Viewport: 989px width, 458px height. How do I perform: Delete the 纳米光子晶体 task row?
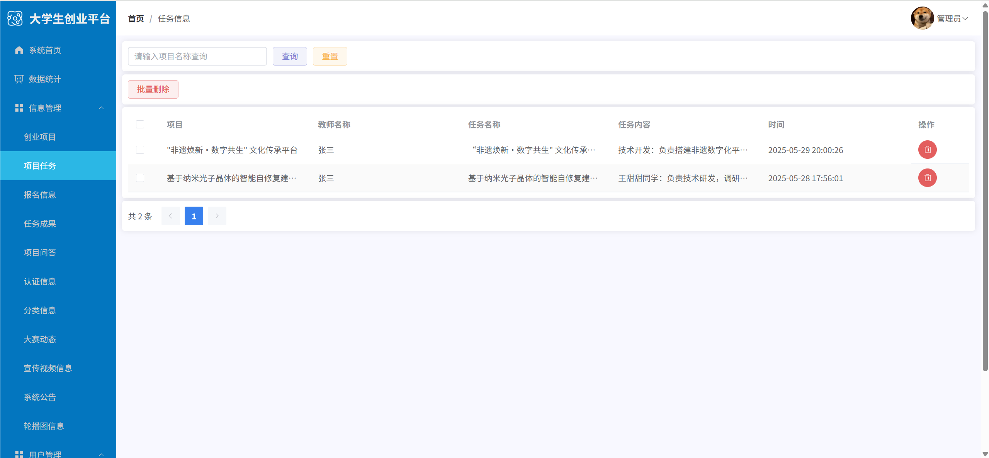coord(927,178)
